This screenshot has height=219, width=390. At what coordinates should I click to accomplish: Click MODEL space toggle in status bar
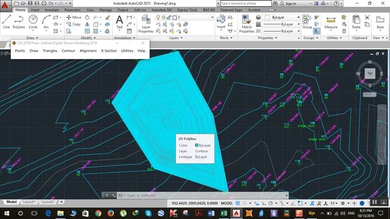click(x=227, y=203)
